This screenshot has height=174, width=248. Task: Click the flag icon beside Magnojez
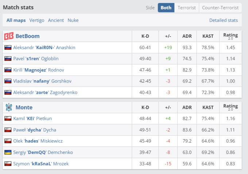click(8, 70)
